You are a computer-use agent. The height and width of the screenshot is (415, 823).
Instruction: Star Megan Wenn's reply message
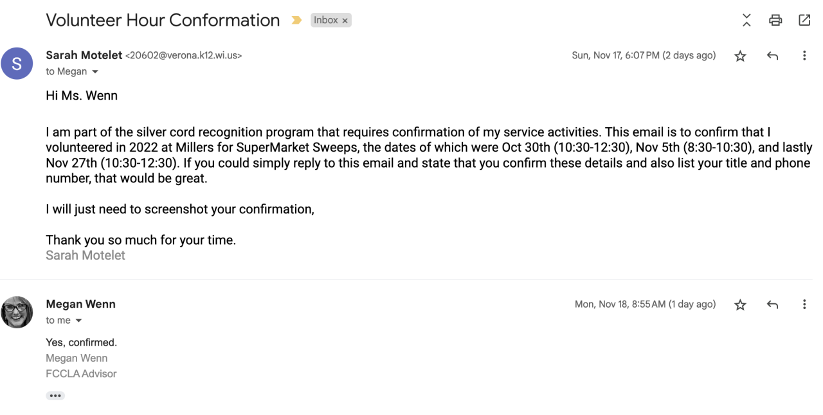pos(740,305)
